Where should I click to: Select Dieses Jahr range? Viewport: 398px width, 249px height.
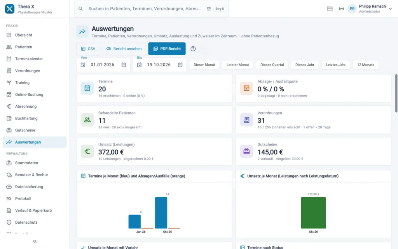(305, 65)
